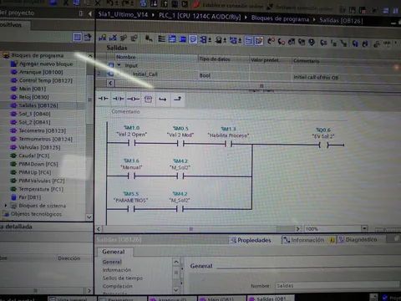Screen dimensions: 401x301
Task: Collapse the project tree with the left arrow
Action: (x=89, y=13)
